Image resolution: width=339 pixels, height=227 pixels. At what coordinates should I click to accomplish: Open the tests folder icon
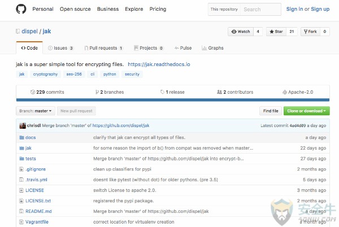(21, 159)
